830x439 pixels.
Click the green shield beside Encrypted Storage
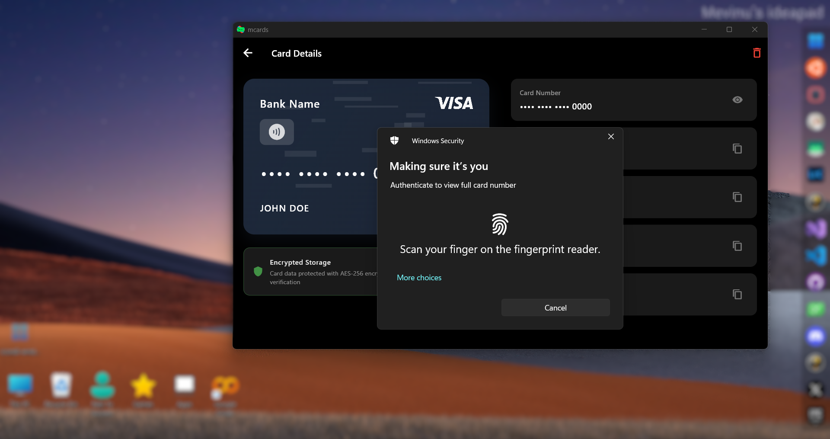(x=258, y=272)
